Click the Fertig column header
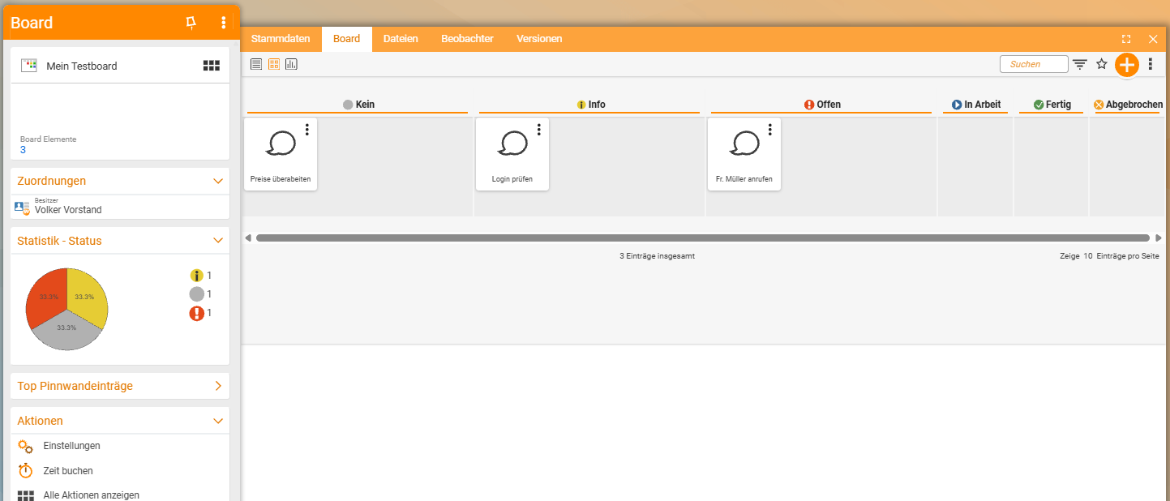Screen dimensions: 1170x501 [x=1052, y=105]
